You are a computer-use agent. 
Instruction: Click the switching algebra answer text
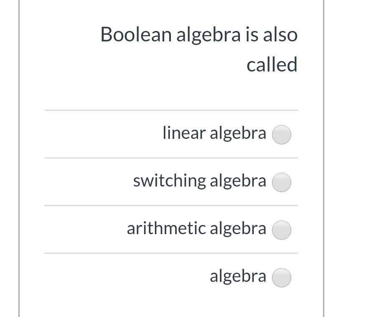click(x=200, y=180)
